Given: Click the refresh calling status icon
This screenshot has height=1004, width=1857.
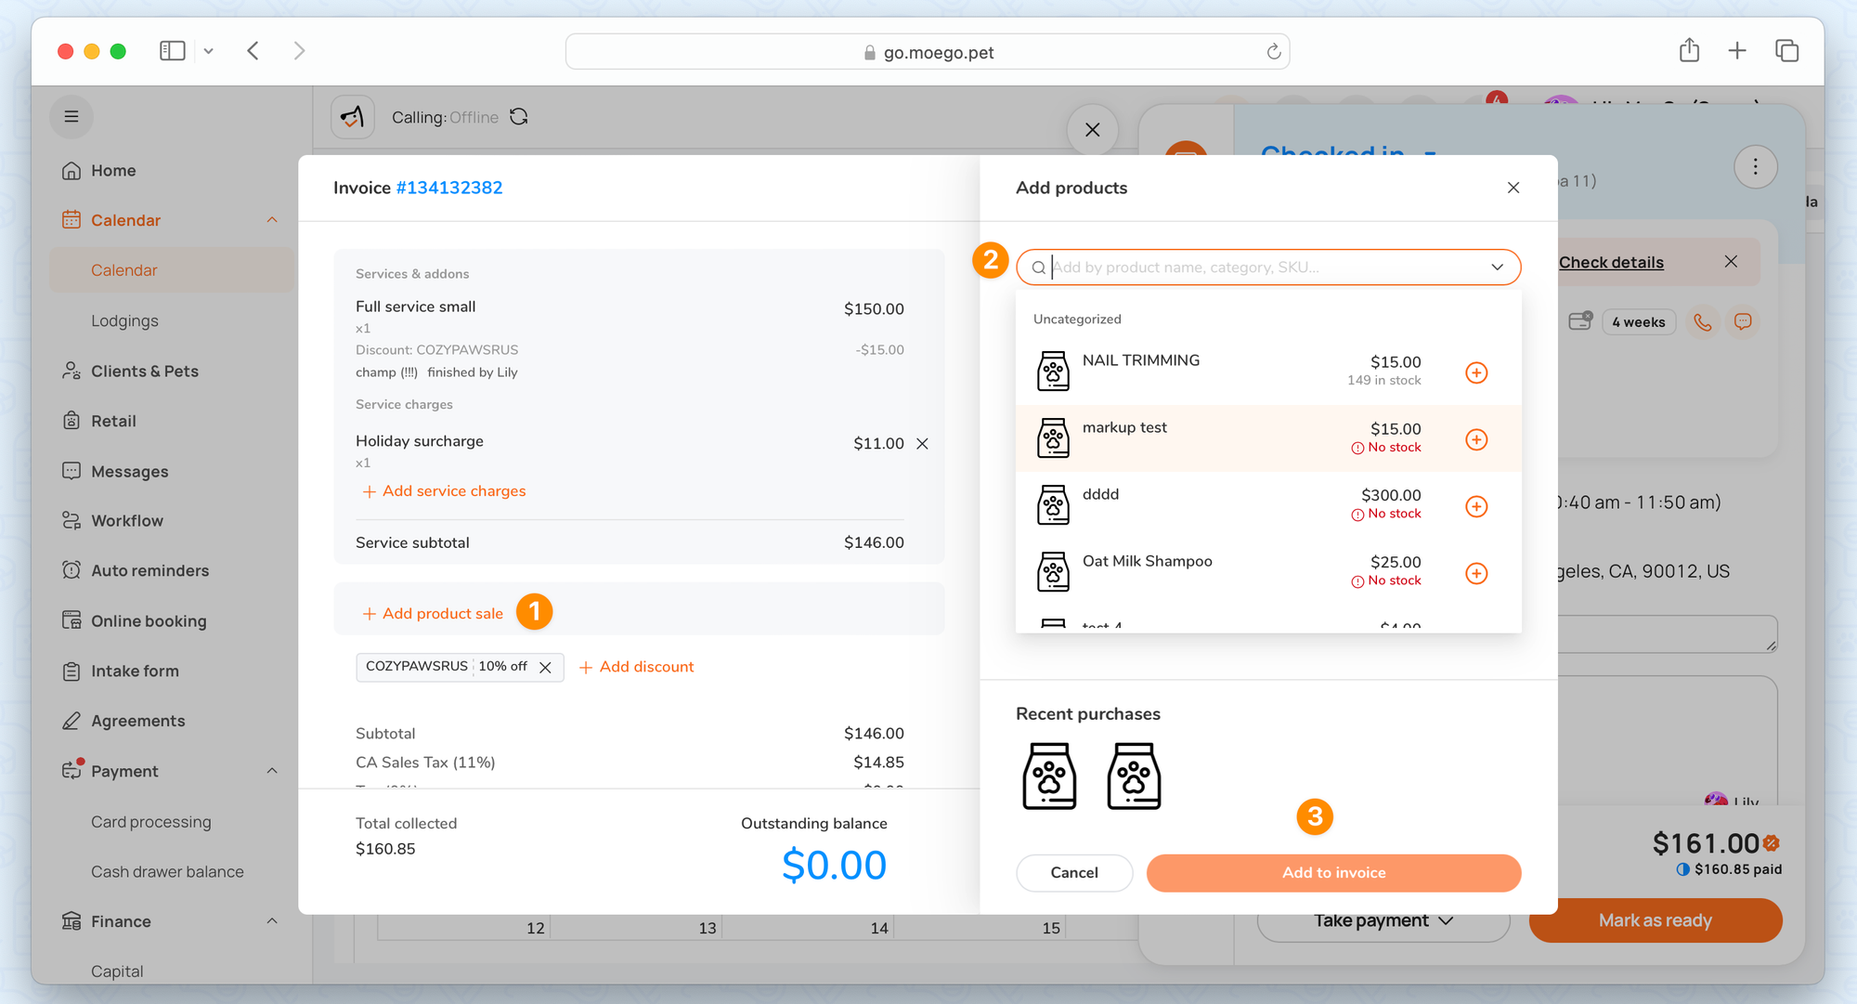Looking at the screenshot, I should pyautogui.click(x=519, y=117).
